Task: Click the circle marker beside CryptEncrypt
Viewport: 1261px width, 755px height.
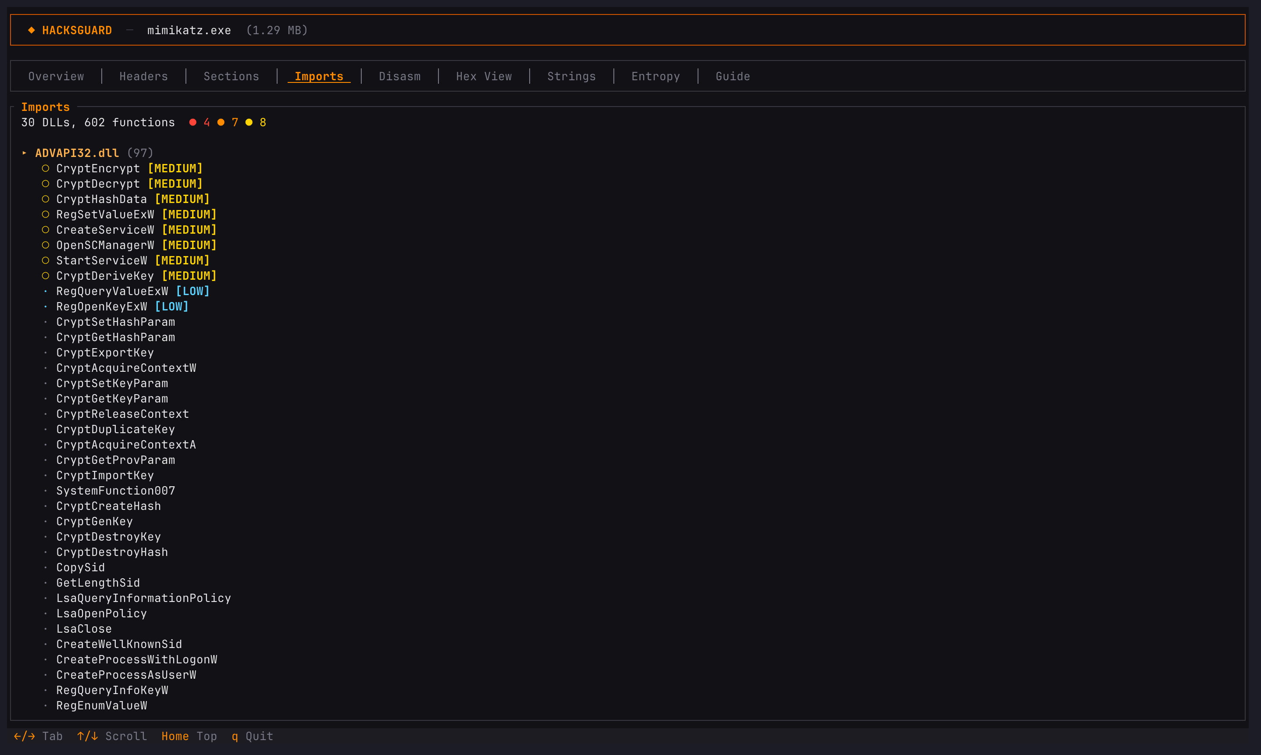Action: (46, 168)
